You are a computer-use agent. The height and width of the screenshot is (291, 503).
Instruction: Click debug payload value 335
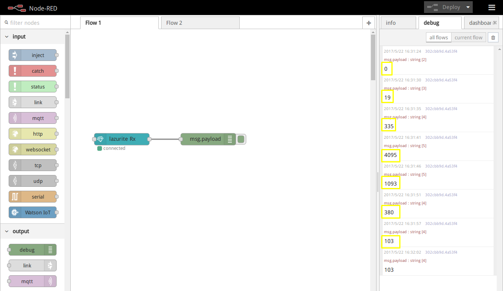pos(389,126)
